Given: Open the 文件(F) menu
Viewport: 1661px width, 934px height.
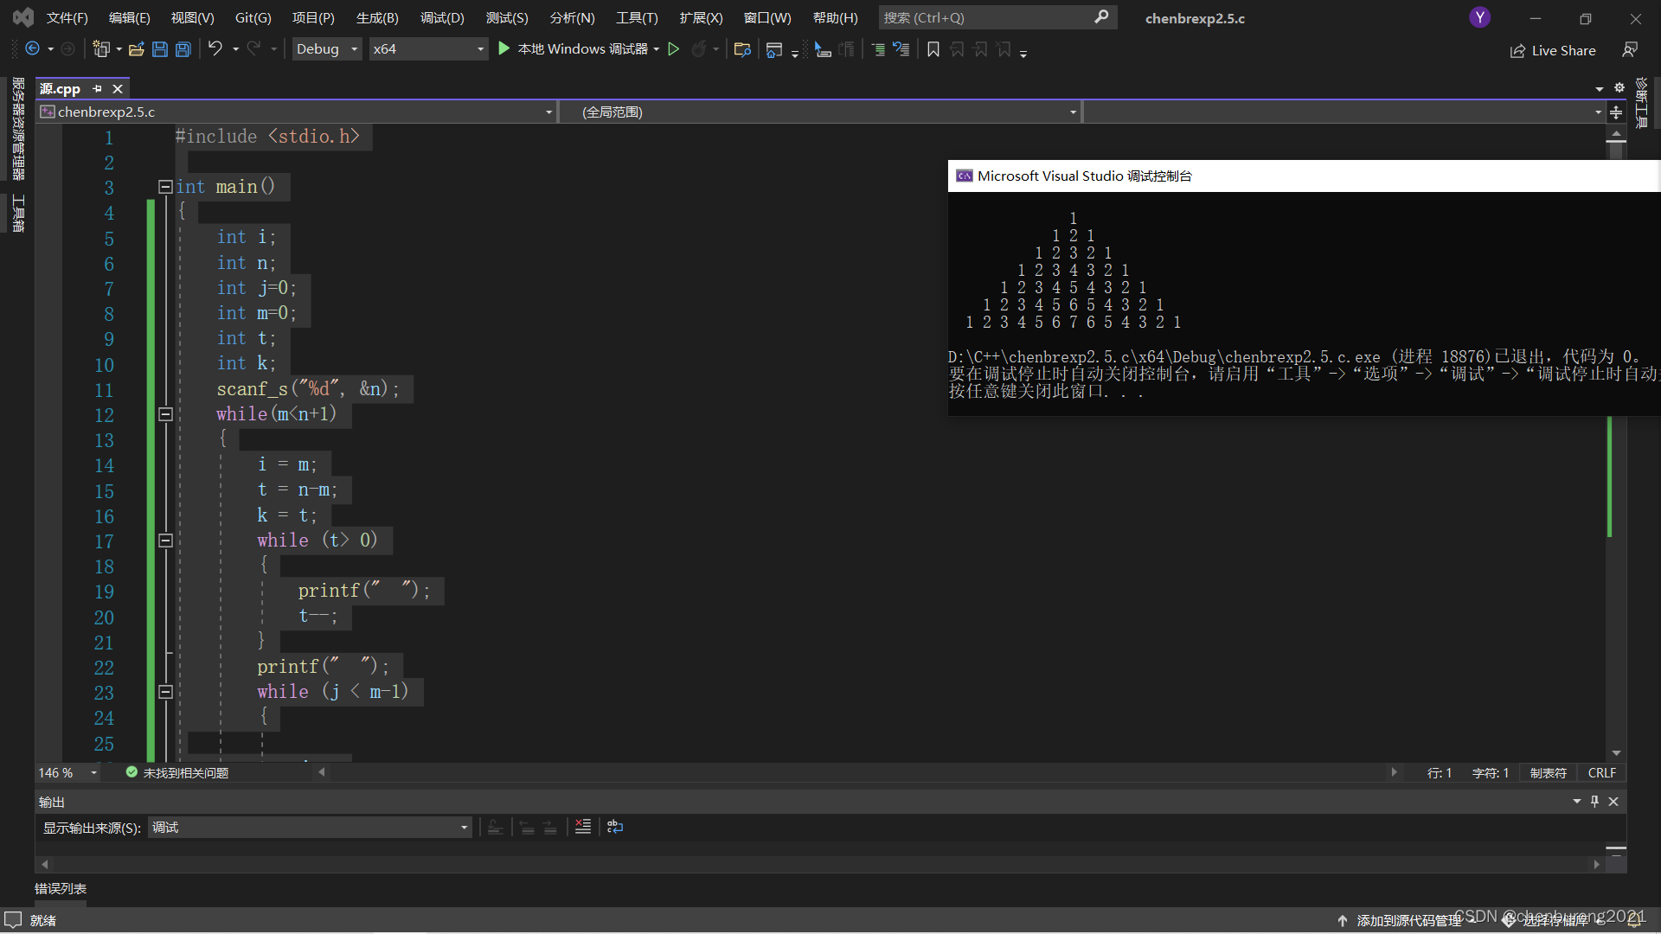Looking at the screenshot, I should pyautogui.click(x=67, y=17).
